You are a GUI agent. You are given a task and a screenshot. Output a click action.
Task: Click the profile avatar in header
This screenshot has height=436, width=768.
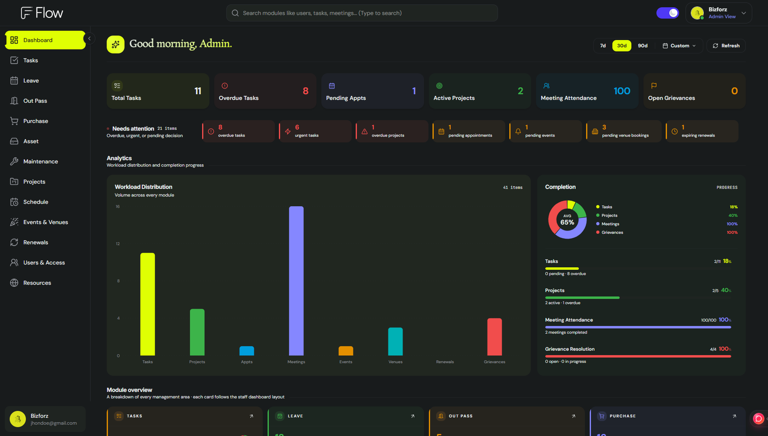(x=697, y=13)
